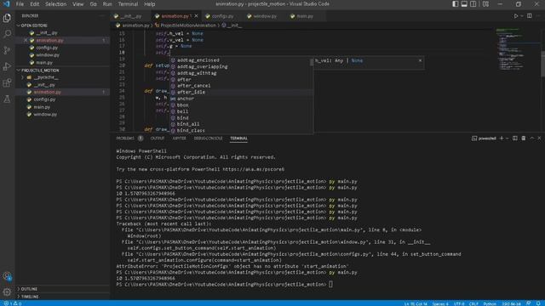
Task: Expand the Timeline section
Action: pos(62,297)
